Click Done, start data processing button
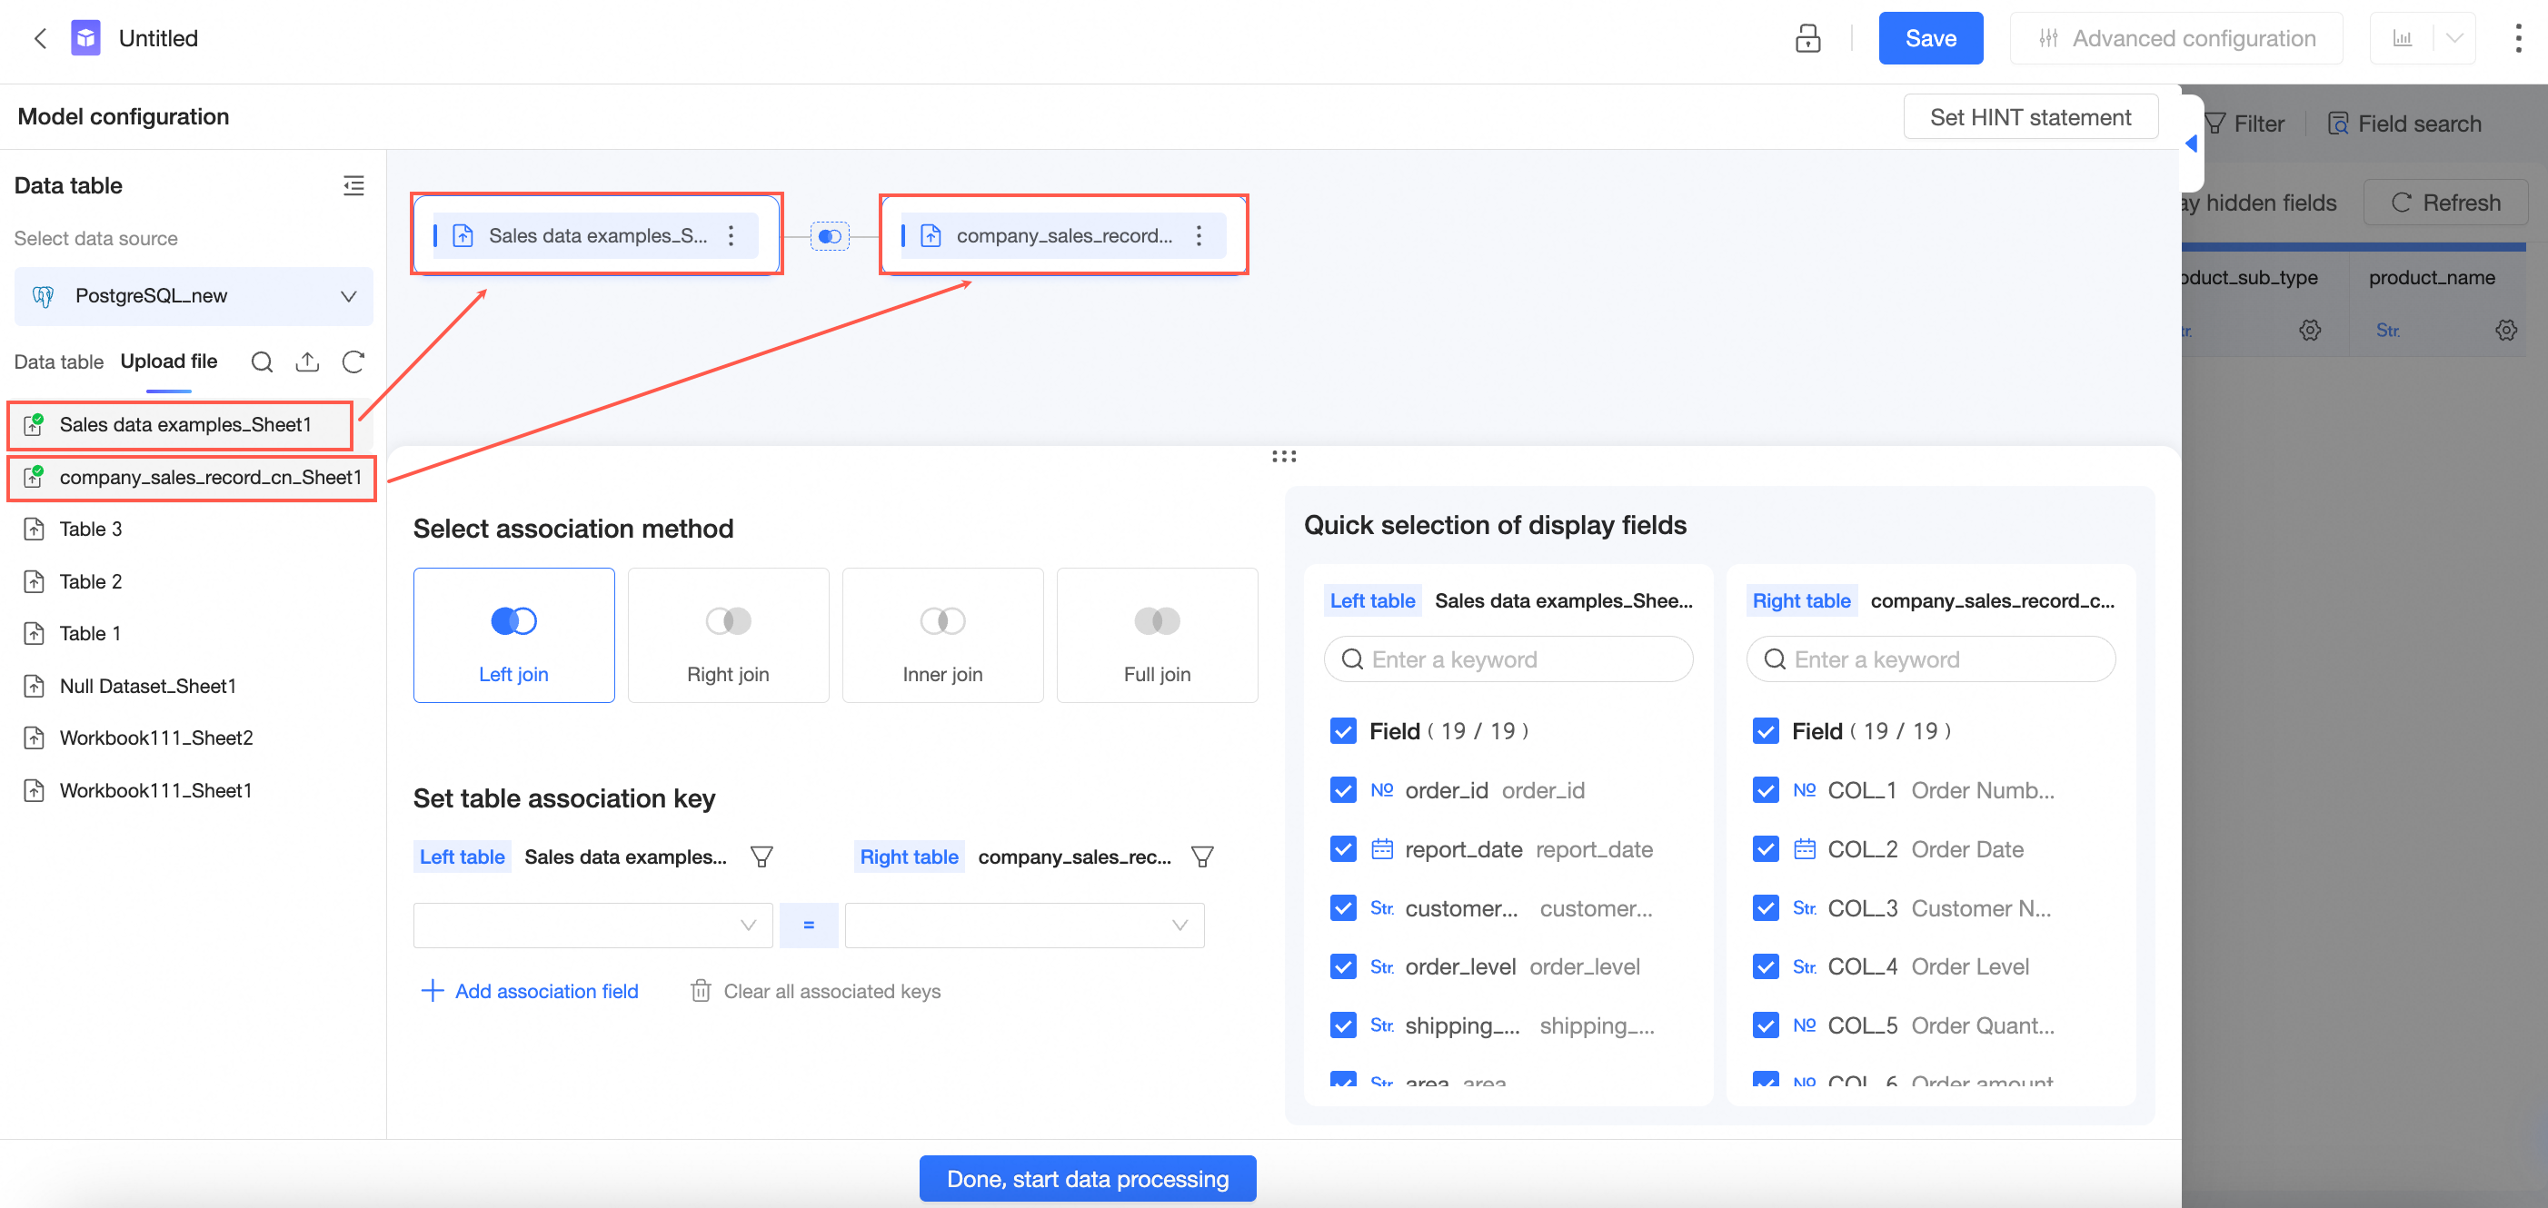The width and height of the screenshot is (2548, 1208). click(x=1087, y=1178)
